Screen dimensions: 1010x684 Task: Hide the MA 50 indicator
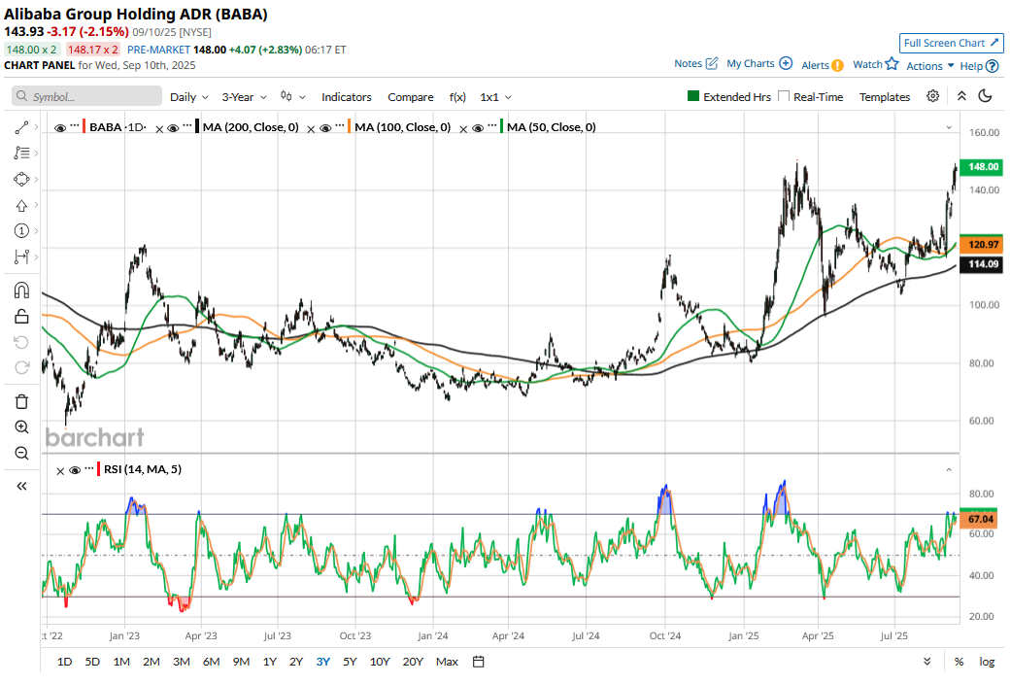[477, 127]
